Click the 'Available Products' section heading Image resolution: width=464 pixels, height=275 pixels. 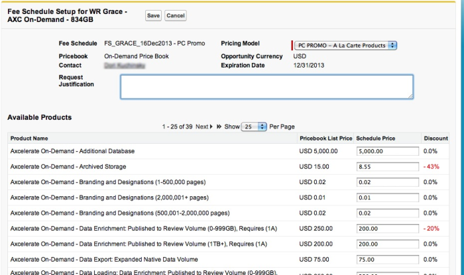pos(40,117)
